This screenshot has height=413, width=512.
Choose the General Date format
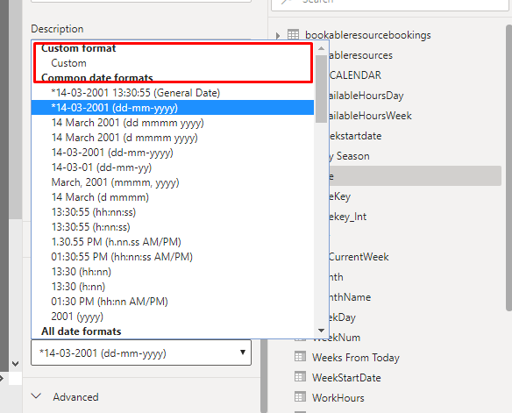(136, 93)
